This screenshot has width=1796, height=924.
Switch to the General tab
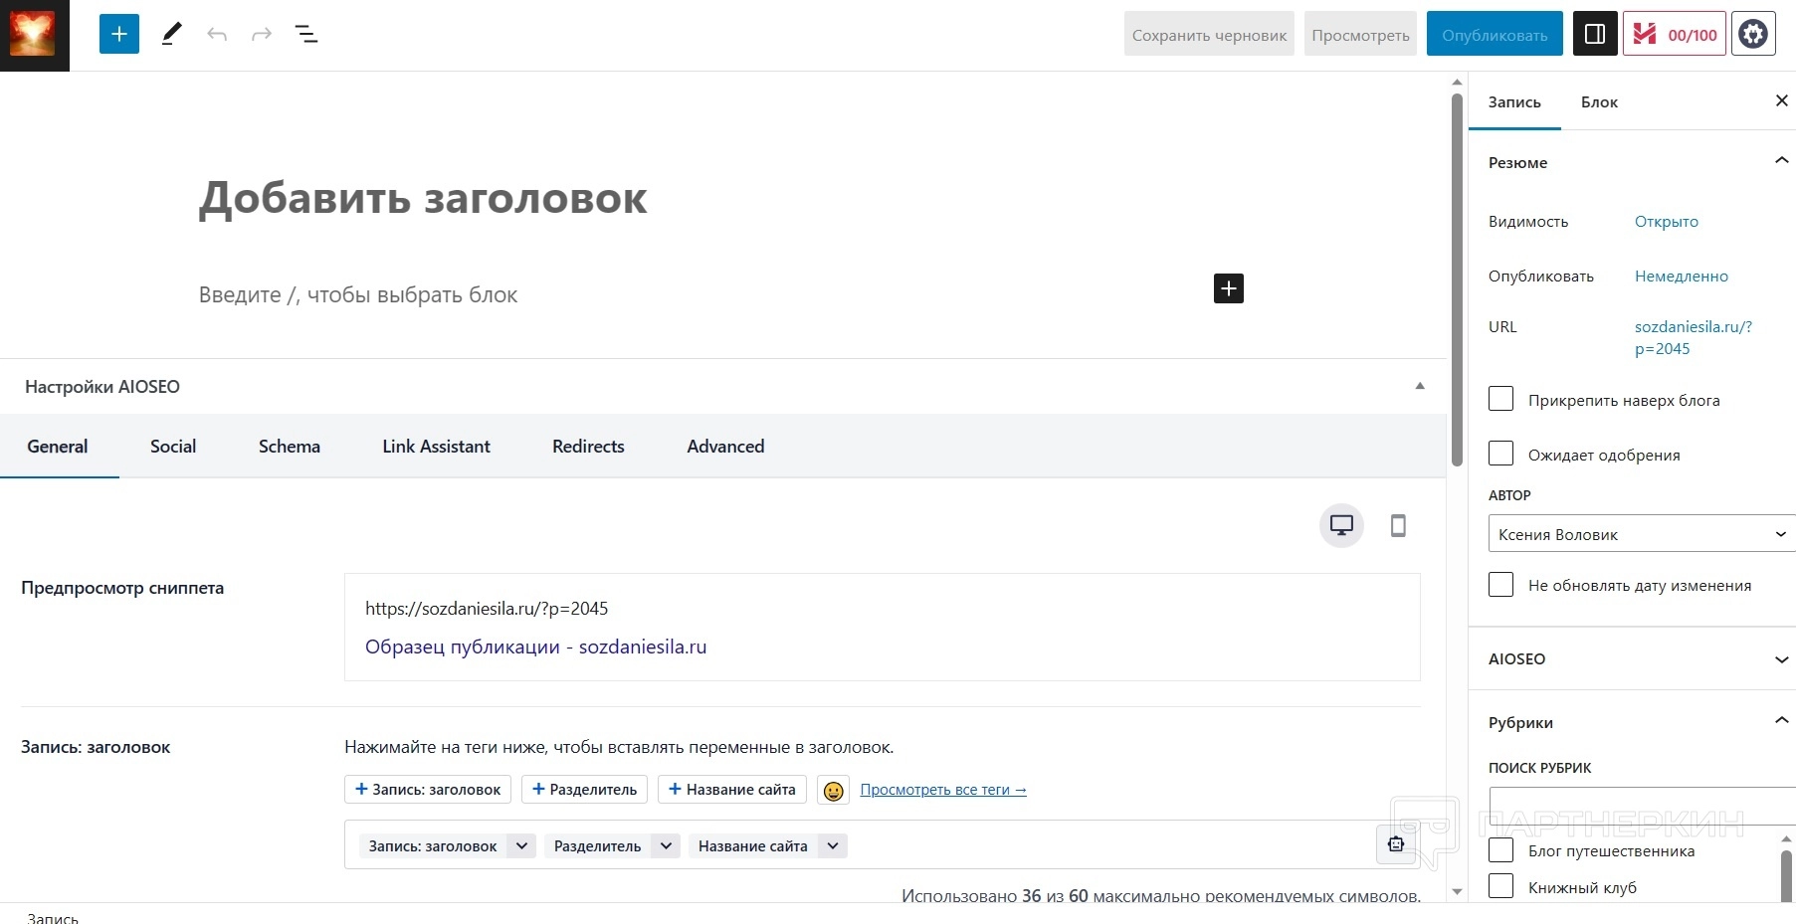tap(58, 447)
